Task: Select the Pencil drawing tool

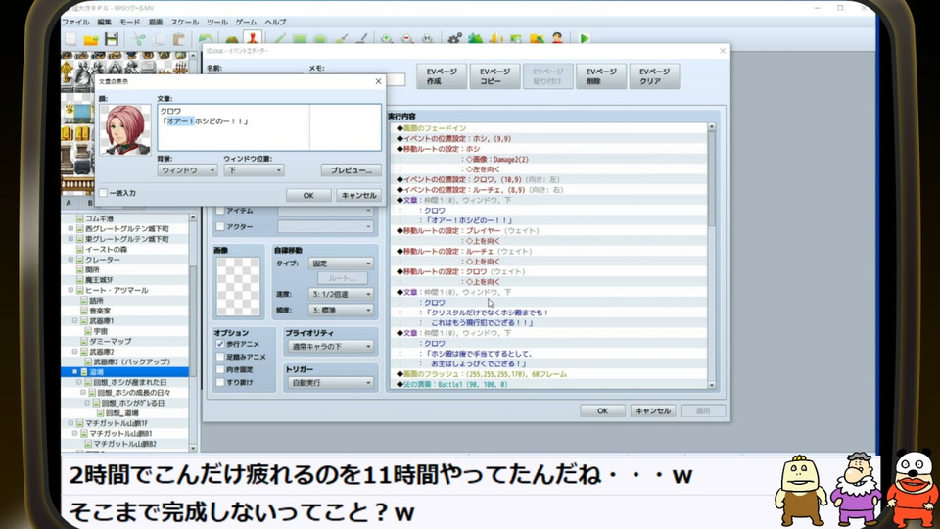Action: [x=279, y=39]
